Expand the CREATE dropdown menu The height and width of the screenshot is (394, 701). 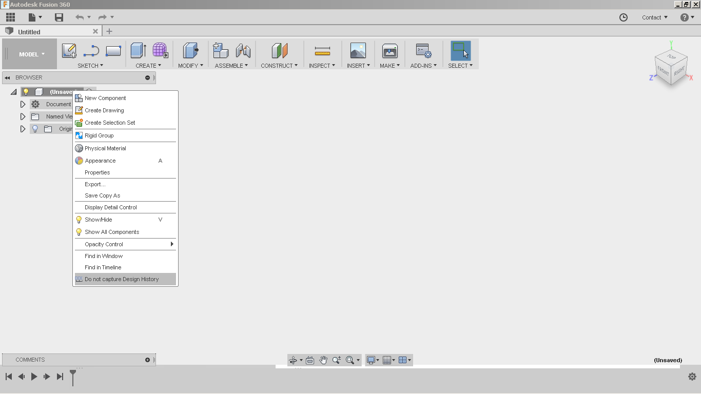(148, 66)
